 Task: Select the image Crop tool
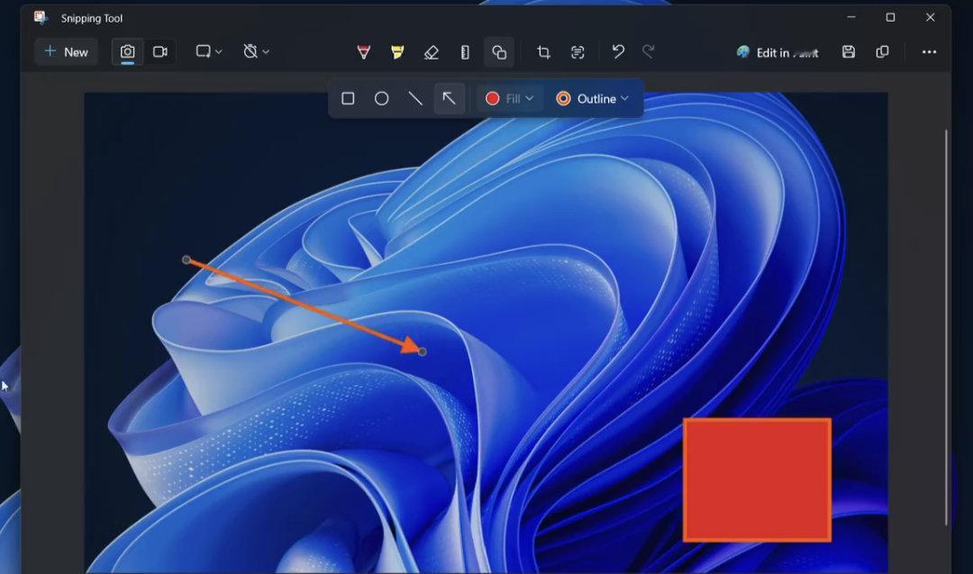[543, 53]
